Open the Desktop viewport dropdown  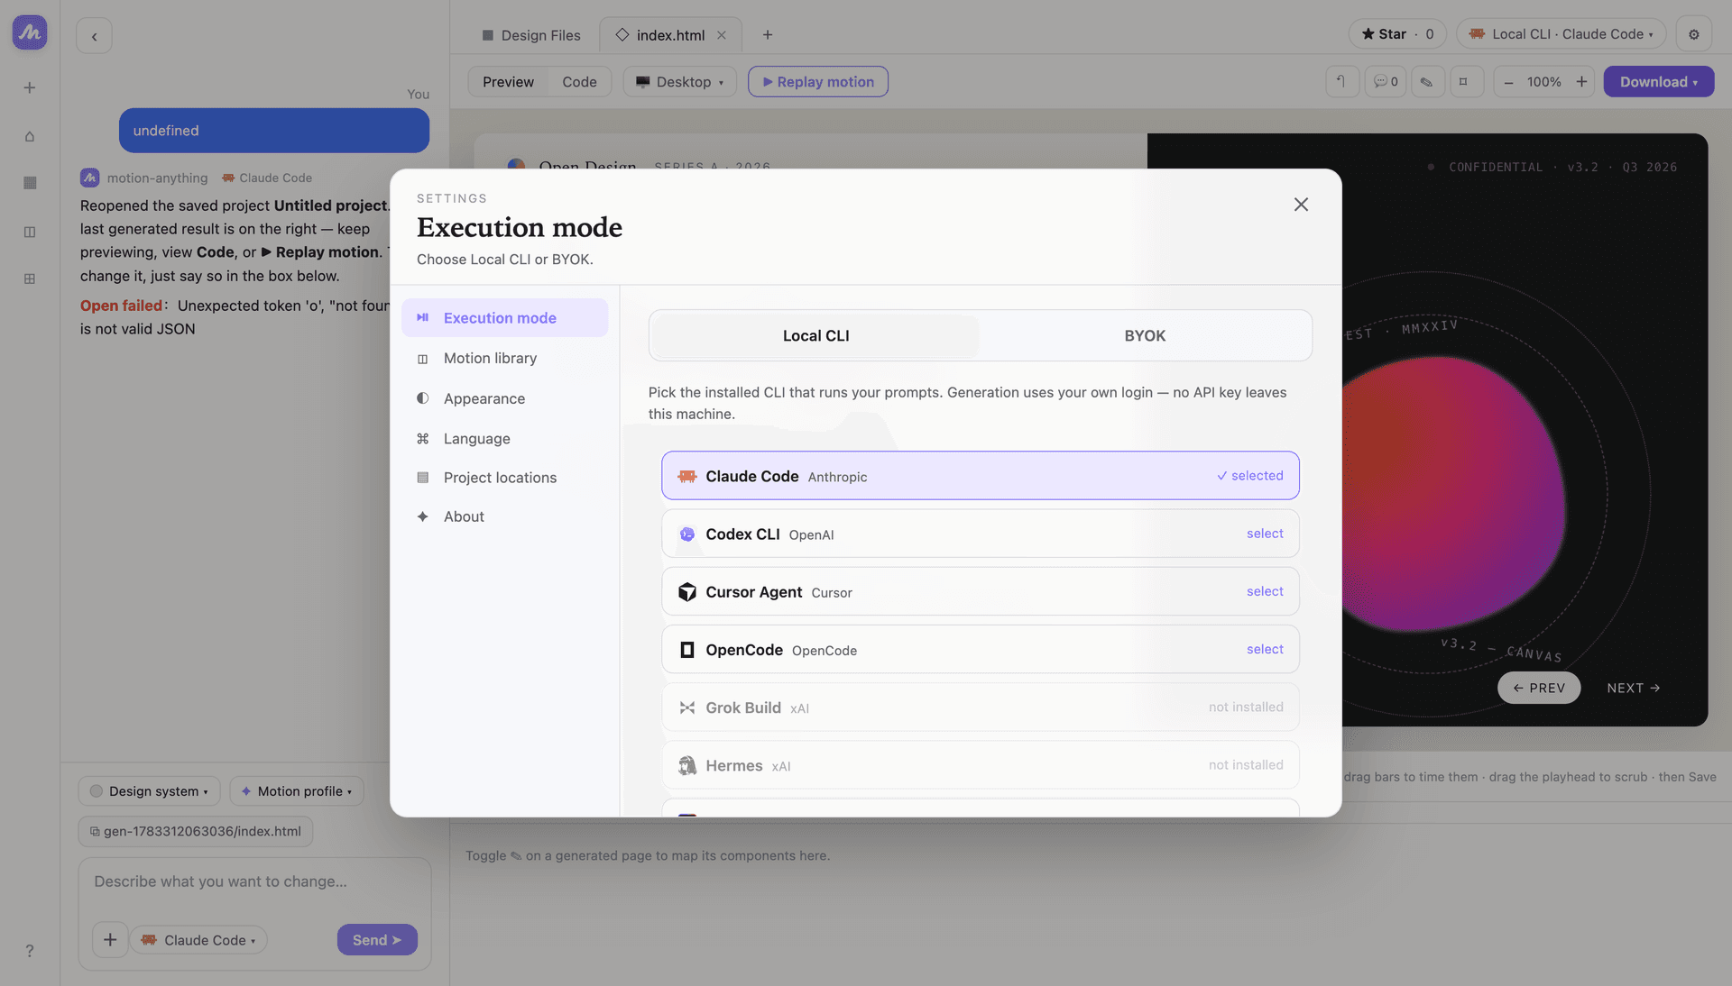click(x=679, y=82)
